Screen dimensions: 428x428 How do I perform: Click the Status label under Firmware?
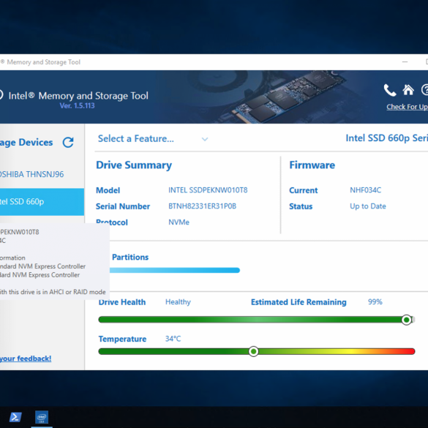pyautogui.click(x=301, y=206)
